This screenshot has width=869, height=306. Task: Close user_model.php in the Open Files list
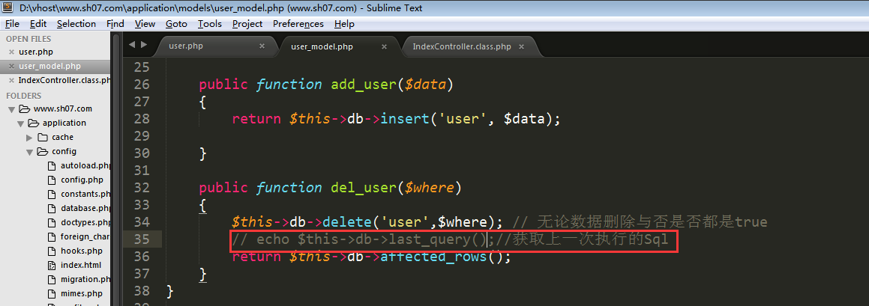(x=11, y=67)
